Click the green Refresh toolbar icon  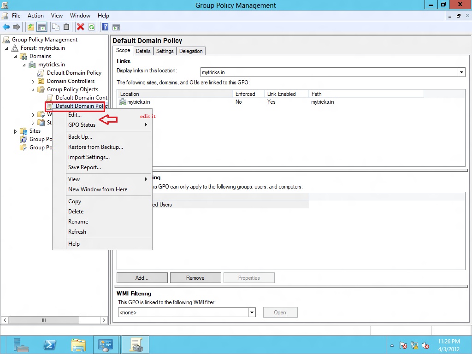91,27
